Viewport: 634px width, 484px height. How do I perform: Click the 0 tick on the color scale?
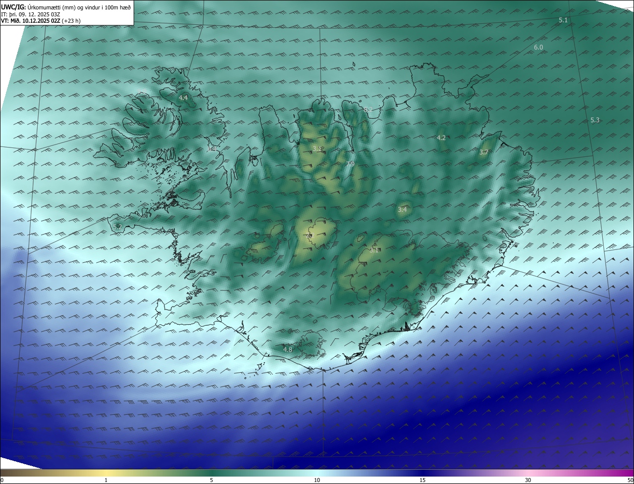click(x=2, y=480)
